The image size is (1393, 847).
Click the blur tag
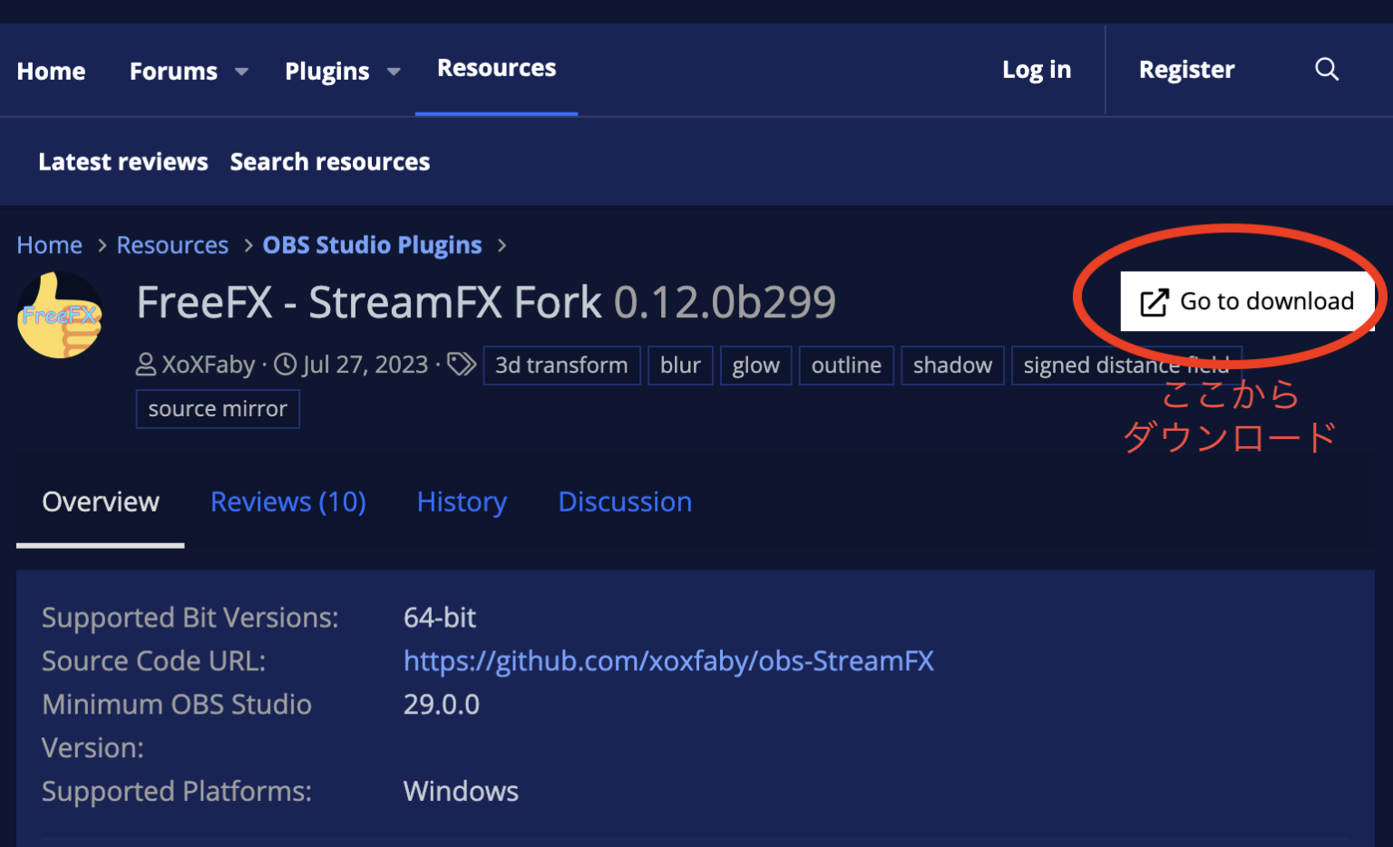680,365
